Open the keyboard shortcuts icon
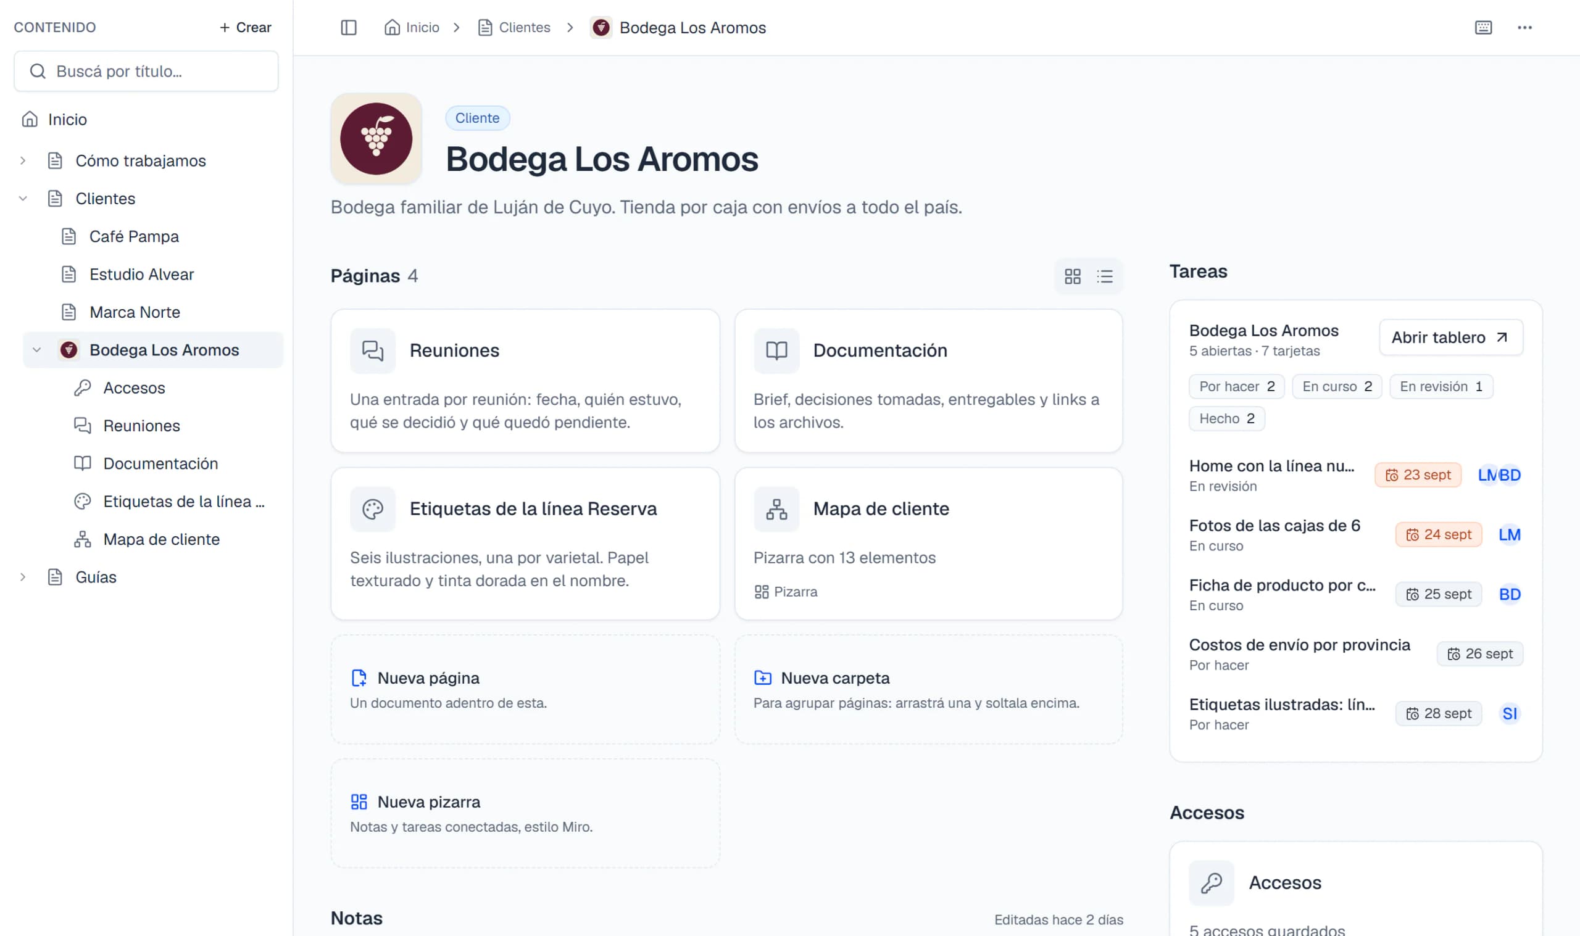 [1483, 27]
